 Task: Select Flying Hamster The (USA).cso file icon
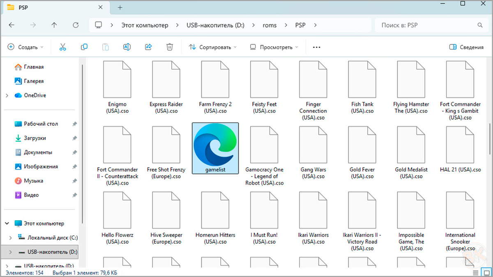pos(411,79)
